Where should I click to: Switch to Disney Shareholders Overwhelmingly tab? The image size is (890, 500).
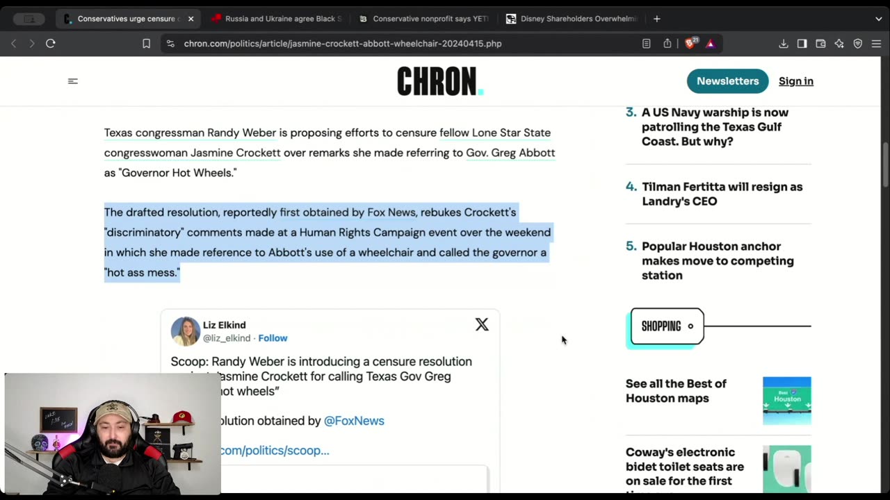[x=571, y=19]
